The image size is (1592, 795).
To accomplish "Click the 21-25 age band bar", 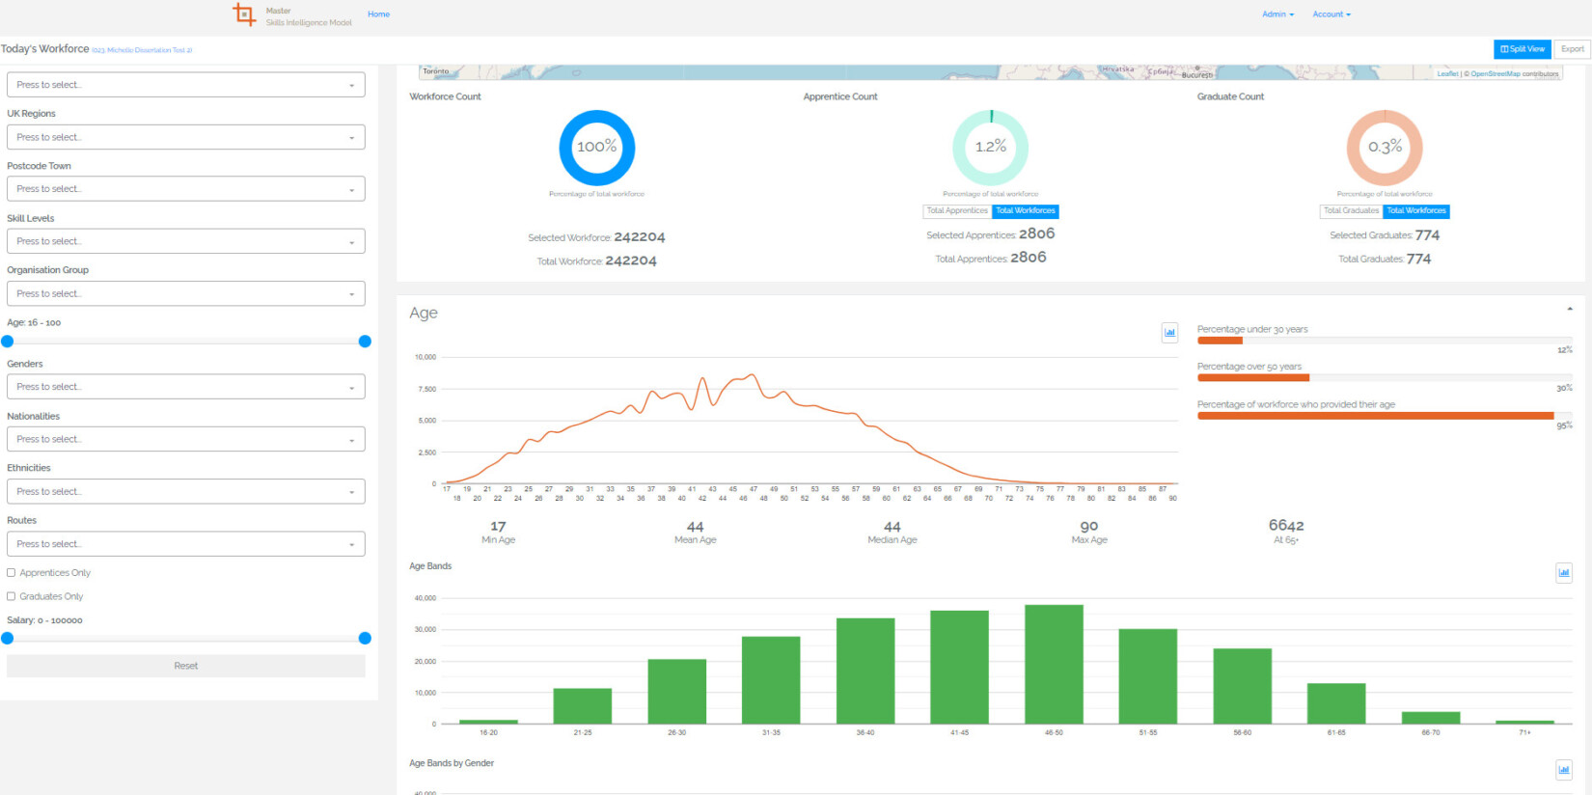I will [583, 706].
